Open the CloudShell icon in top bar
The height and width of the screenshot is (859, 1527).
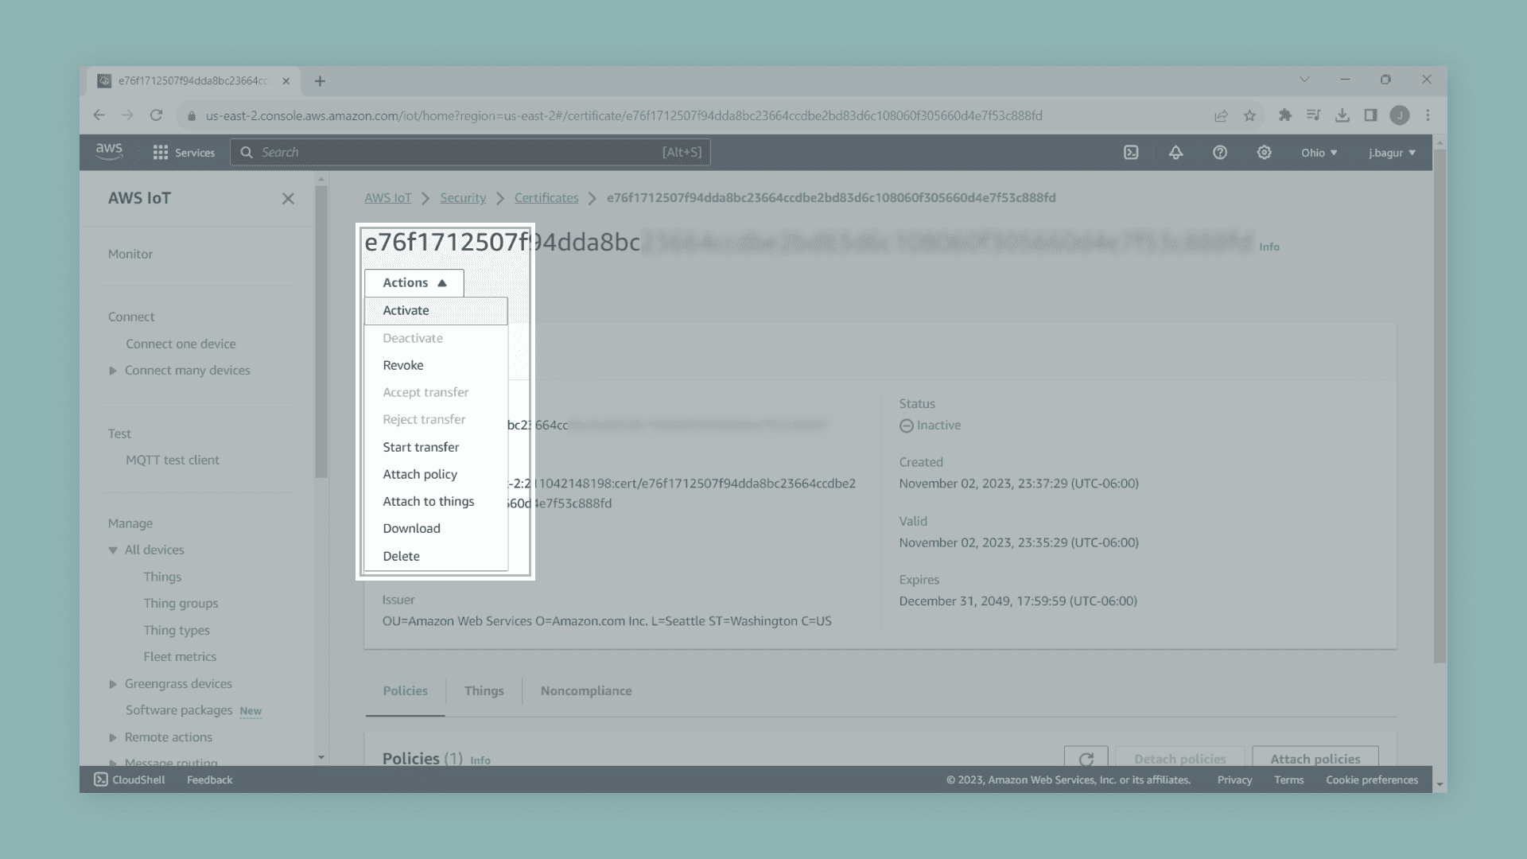(x=1131, y=153)
